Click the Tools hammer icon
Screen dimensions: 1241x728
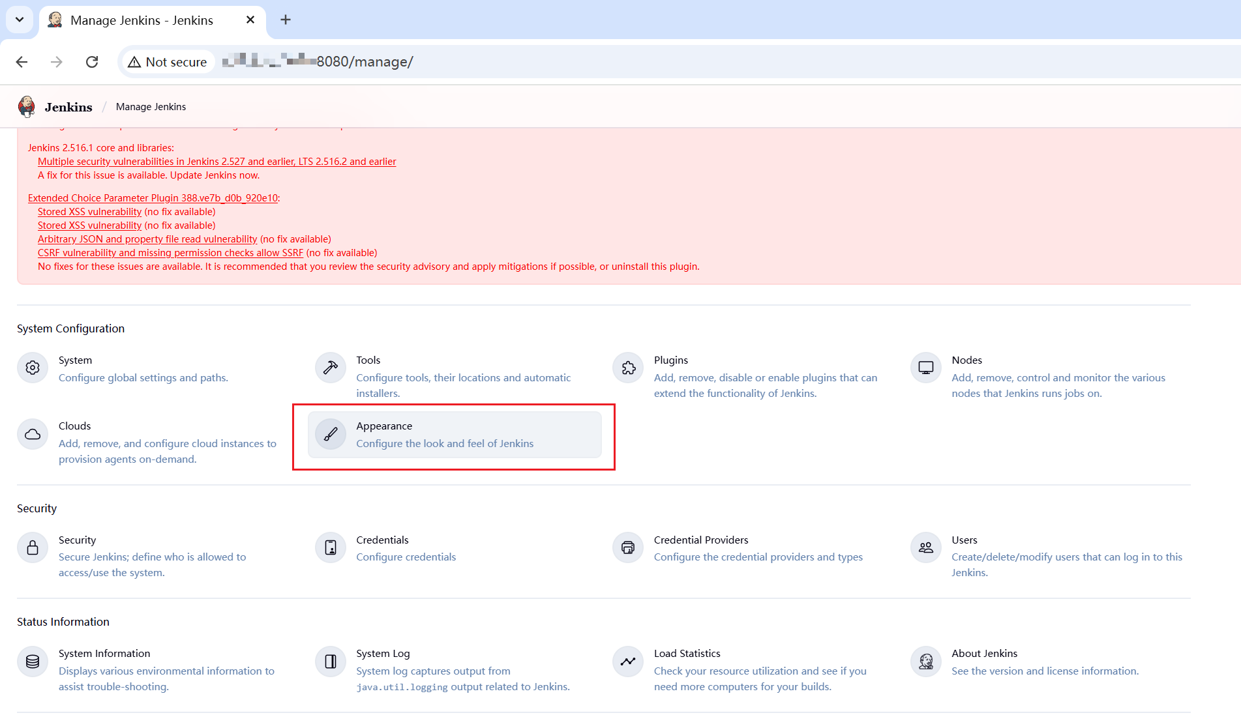331,368
